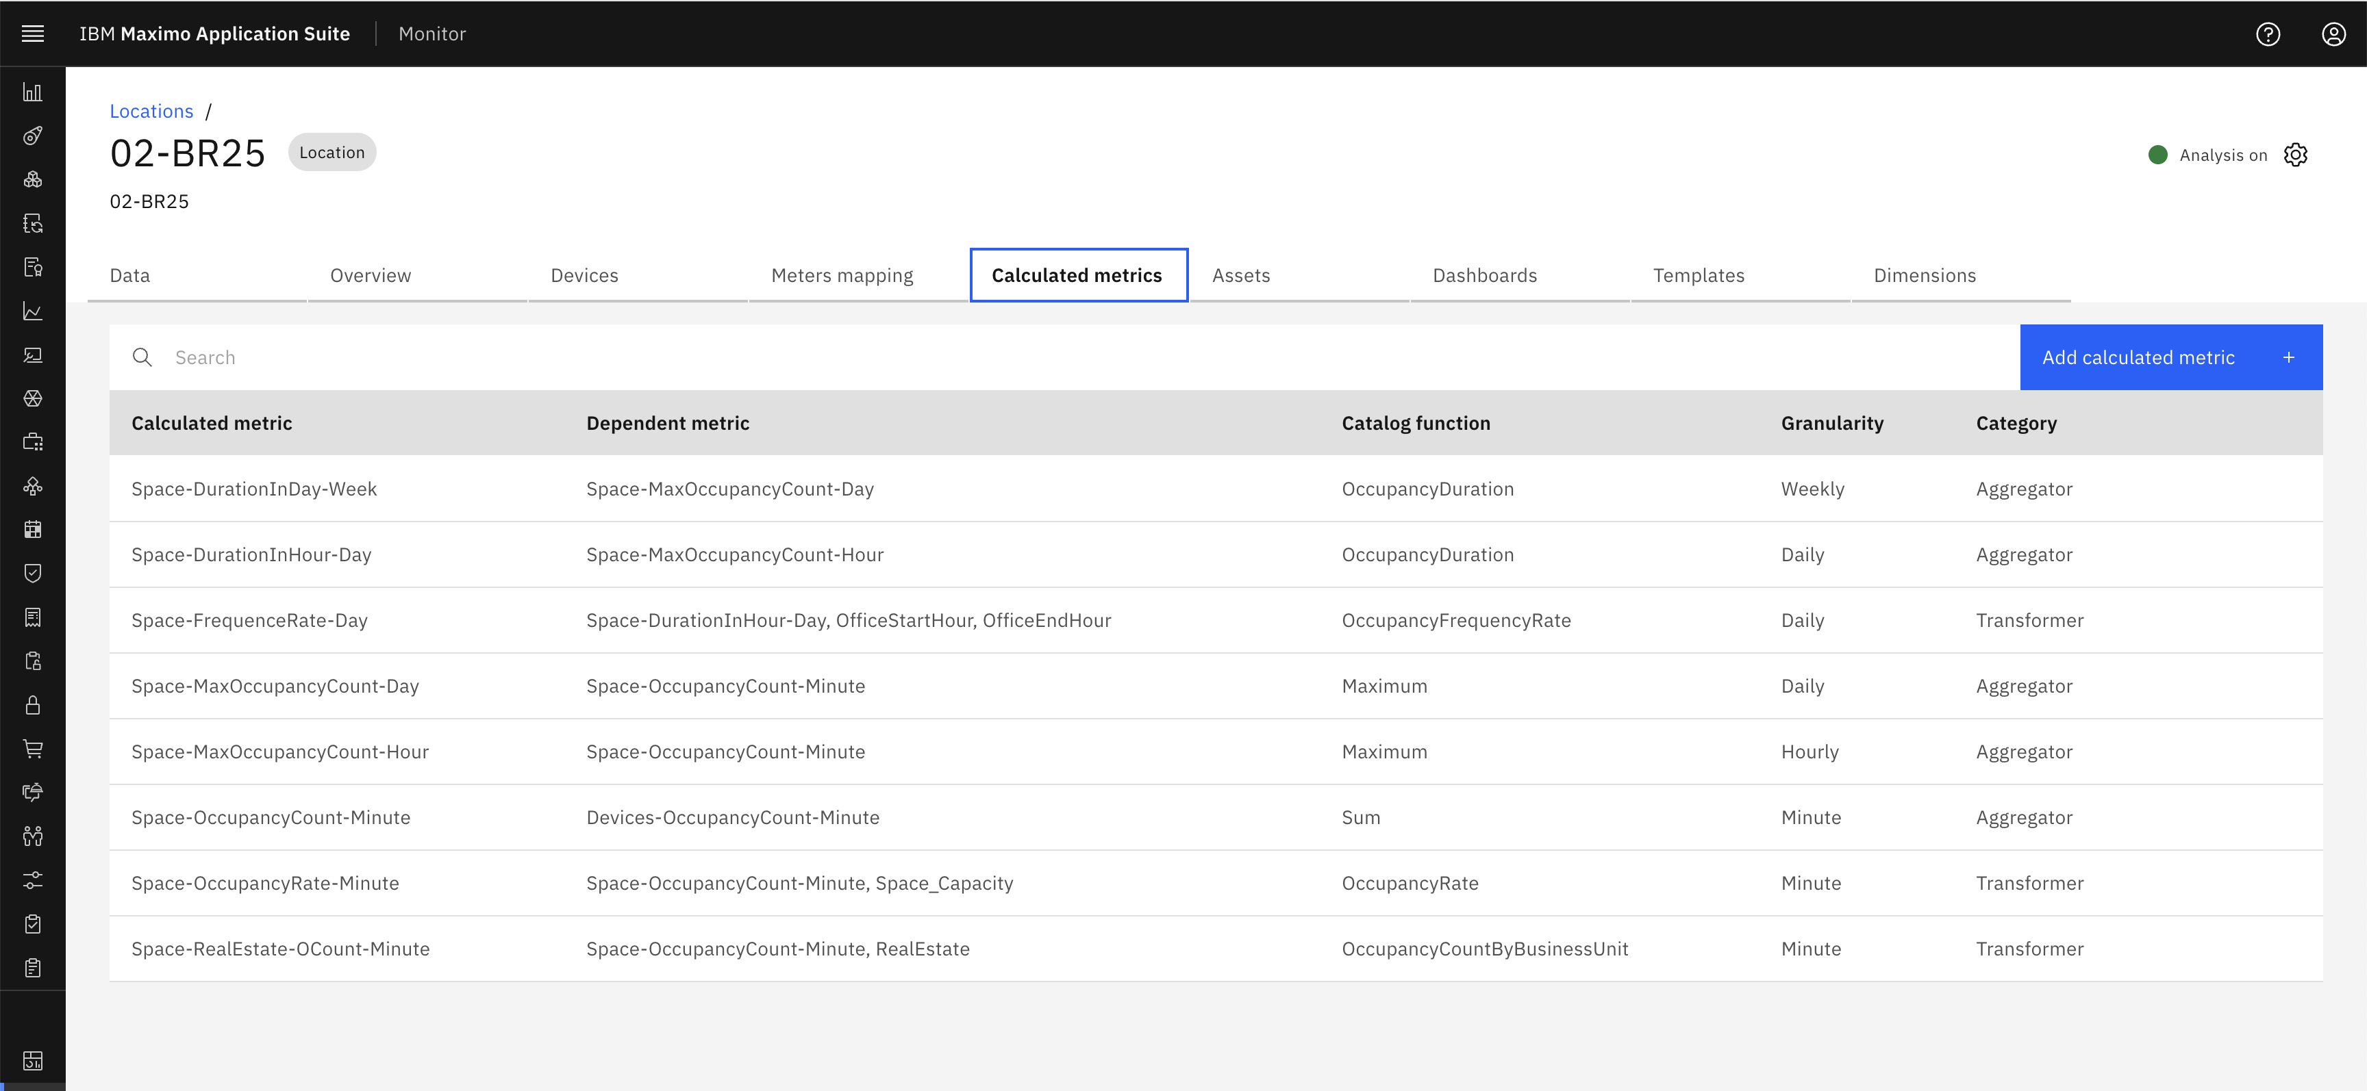
Task: Click the shopping cart sidebar icon
Action: pos(33,749)
